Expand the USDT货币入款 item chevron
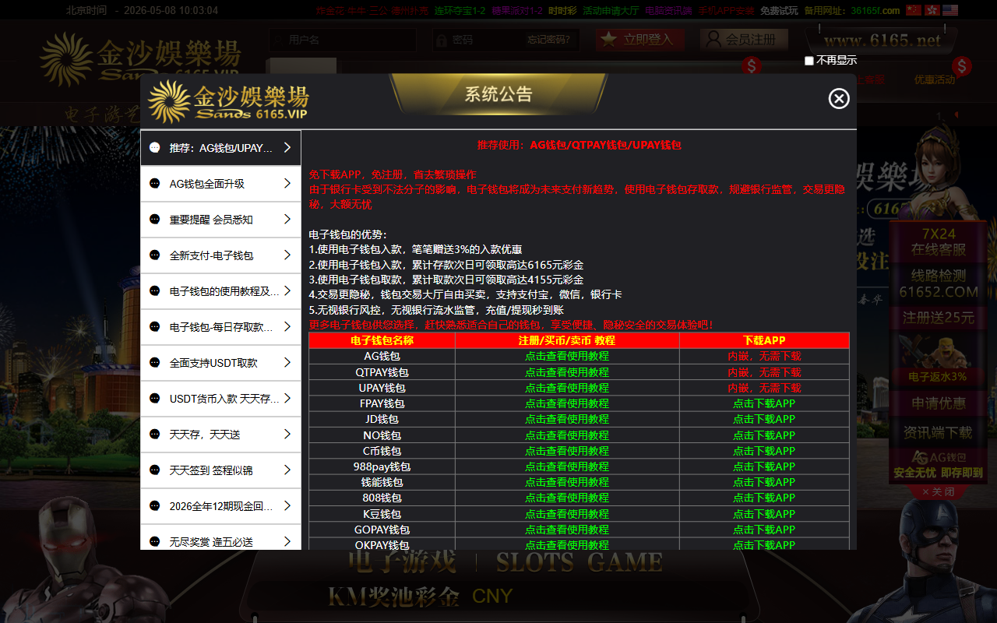This screenshot has height=623, width=997. [x=287, y=398]
